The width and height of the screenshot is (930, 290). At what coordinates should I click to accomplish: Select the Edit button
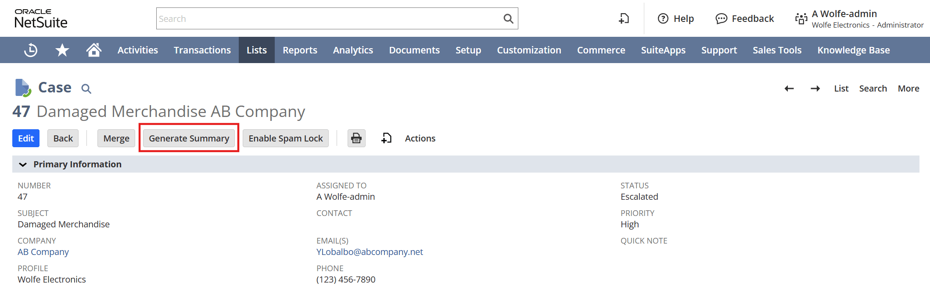[25, 138]
